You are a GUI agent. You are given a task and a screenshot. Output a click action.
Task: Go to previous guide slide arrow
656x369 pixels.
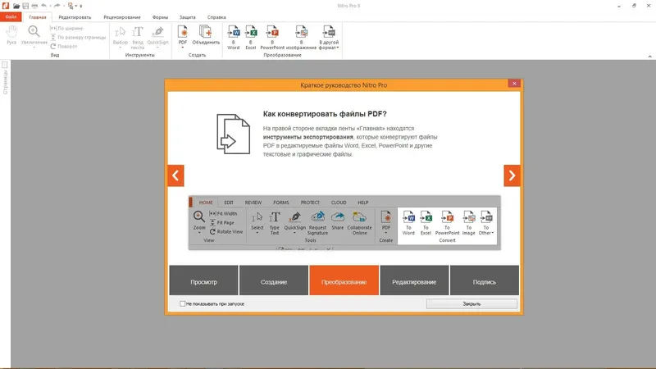[x=175, y=175]
